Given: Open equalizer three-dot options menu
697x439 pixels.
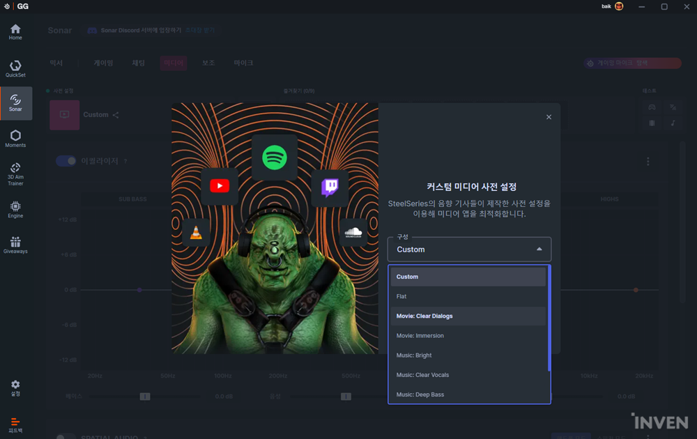Looking at the screenshot, I should 648,161.
